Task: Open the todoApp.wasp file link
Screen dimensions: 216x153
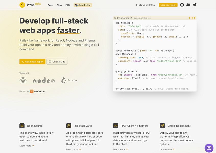Action: pos(123,18)
